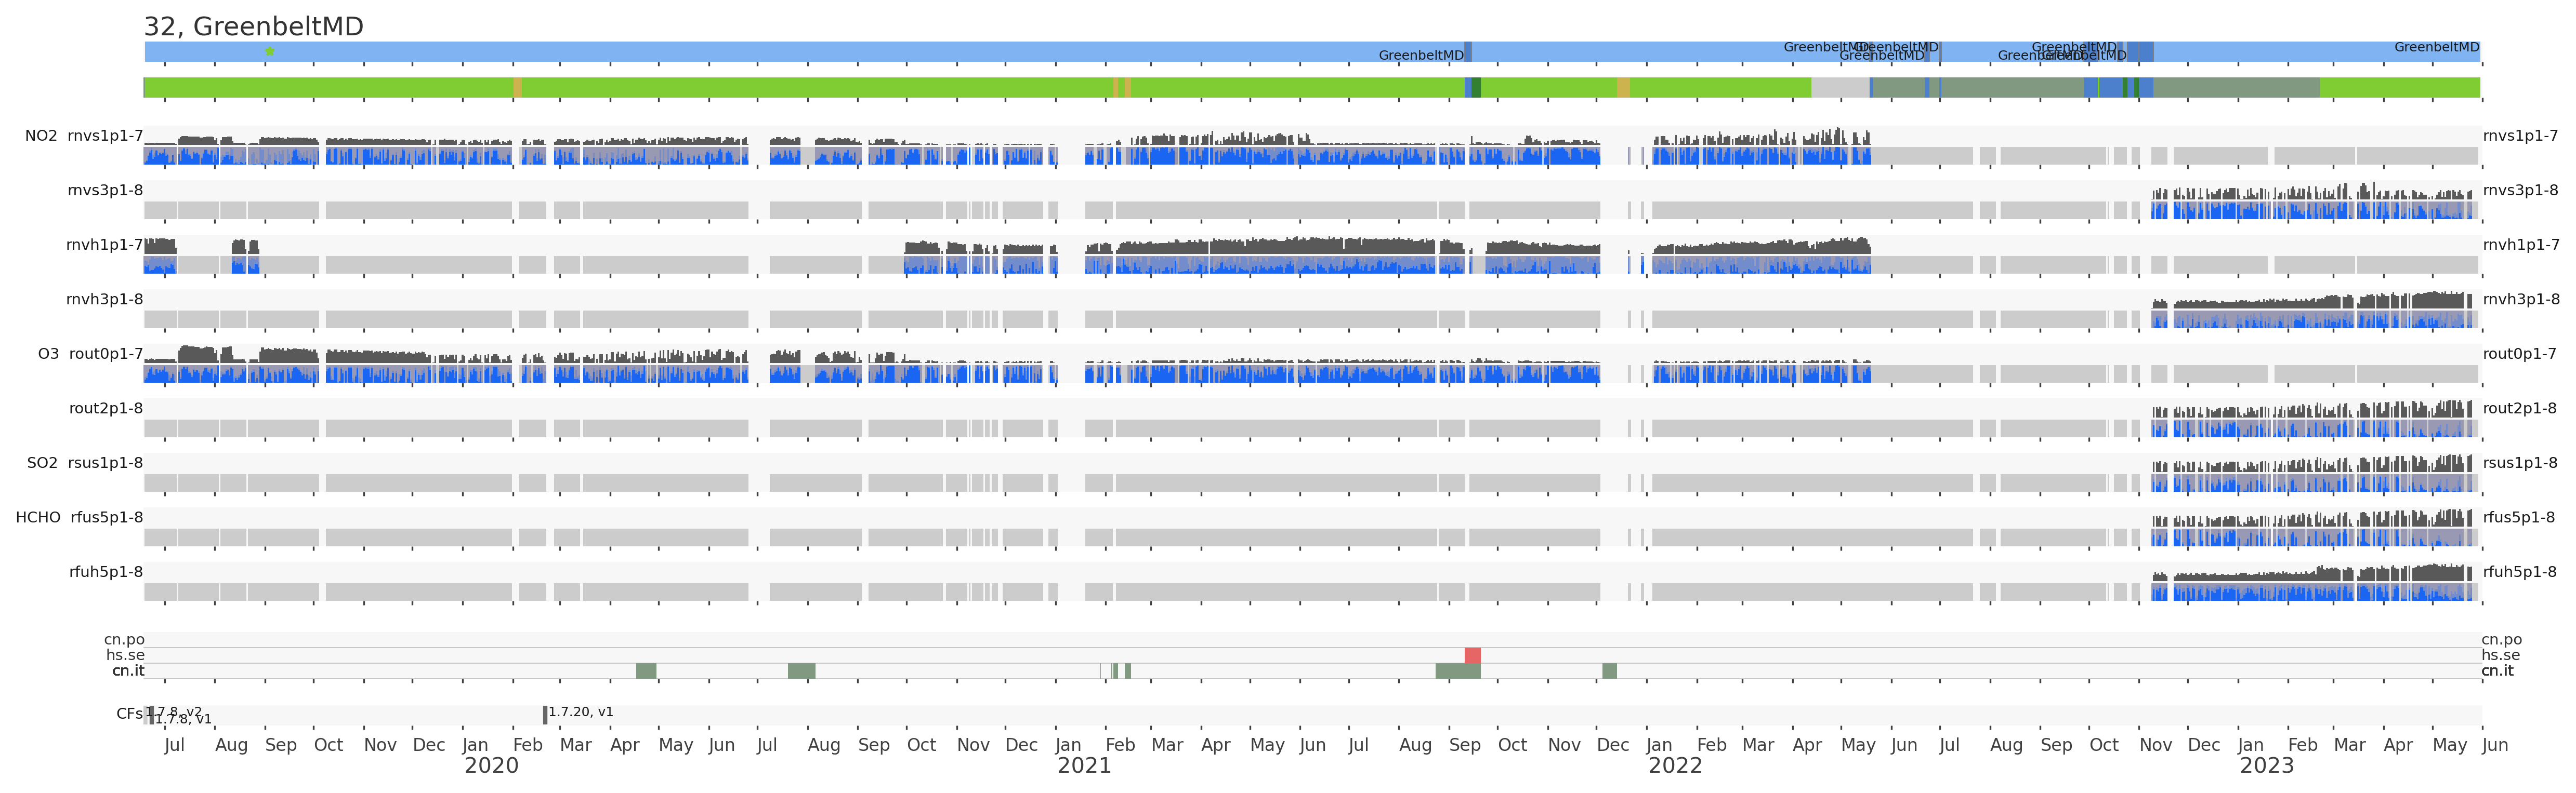
Task: Select the chart title 32, GreenbeltMD
Action: click(254, 27)
